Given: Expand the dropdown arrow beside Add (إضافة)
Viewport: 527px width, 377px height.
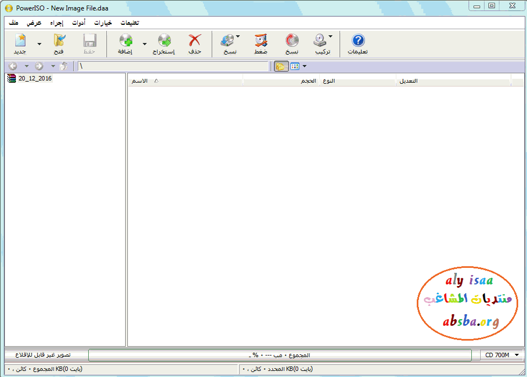Looking at the screenshot, I should click(x=144, y=44).
